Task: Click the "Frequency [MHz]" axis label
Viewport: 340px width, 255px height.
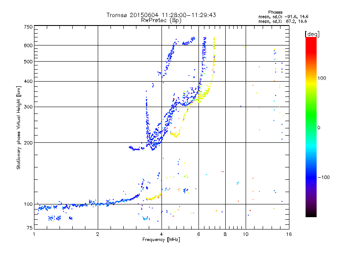Action: [x=161, y=240]
